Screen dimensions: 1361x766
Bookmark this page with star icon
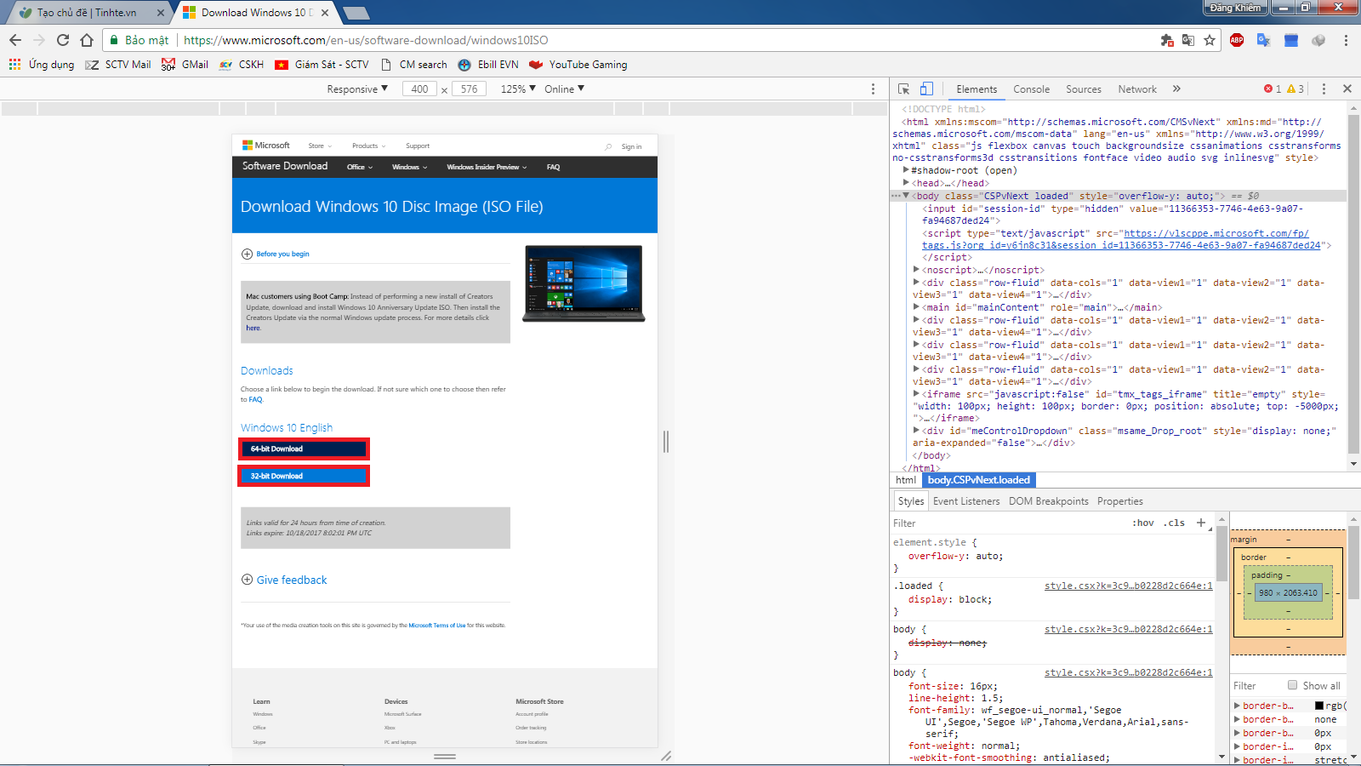coord(1210,40)
